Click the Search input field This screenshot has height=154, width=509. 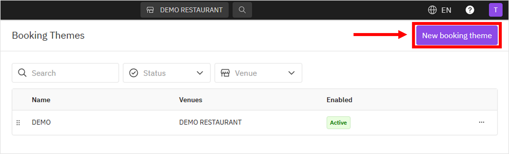(x=65, y=73)
